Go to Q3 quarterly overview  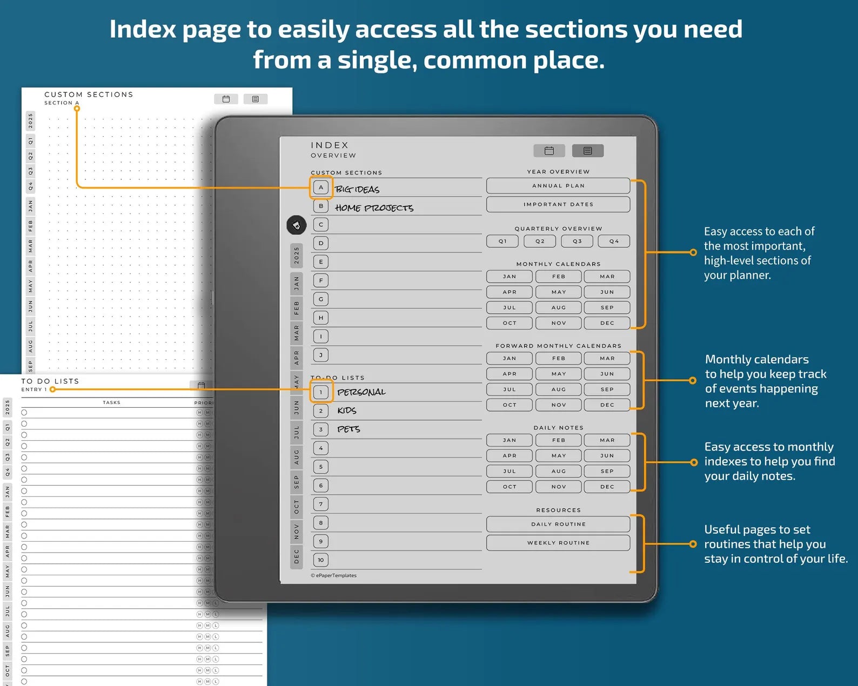pyautogui.click(x=577, y=241)
